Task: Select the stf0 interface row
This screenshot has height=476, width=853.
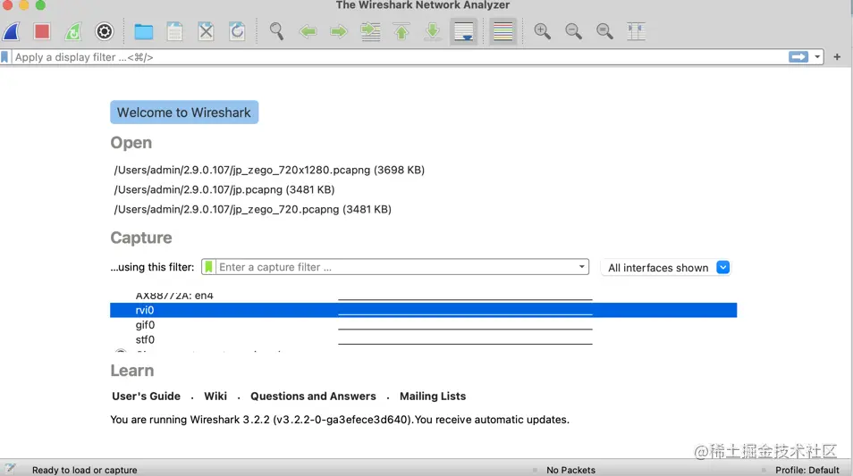Action: pyautogui.click(x=423, y=339)
